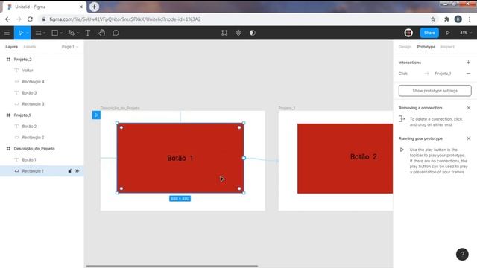The image size is (477, 268).
Task: Click the browser address bar
Action: click(234, 19)
